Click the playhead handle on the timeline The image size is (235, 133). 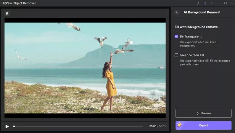tap(14, 126)
